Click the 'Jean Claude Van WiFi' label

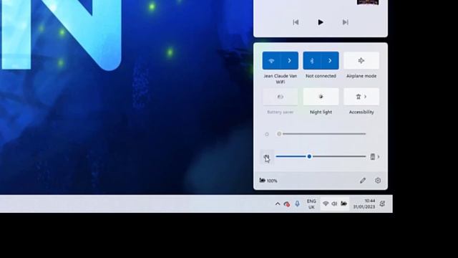click(x=280, y=79)
